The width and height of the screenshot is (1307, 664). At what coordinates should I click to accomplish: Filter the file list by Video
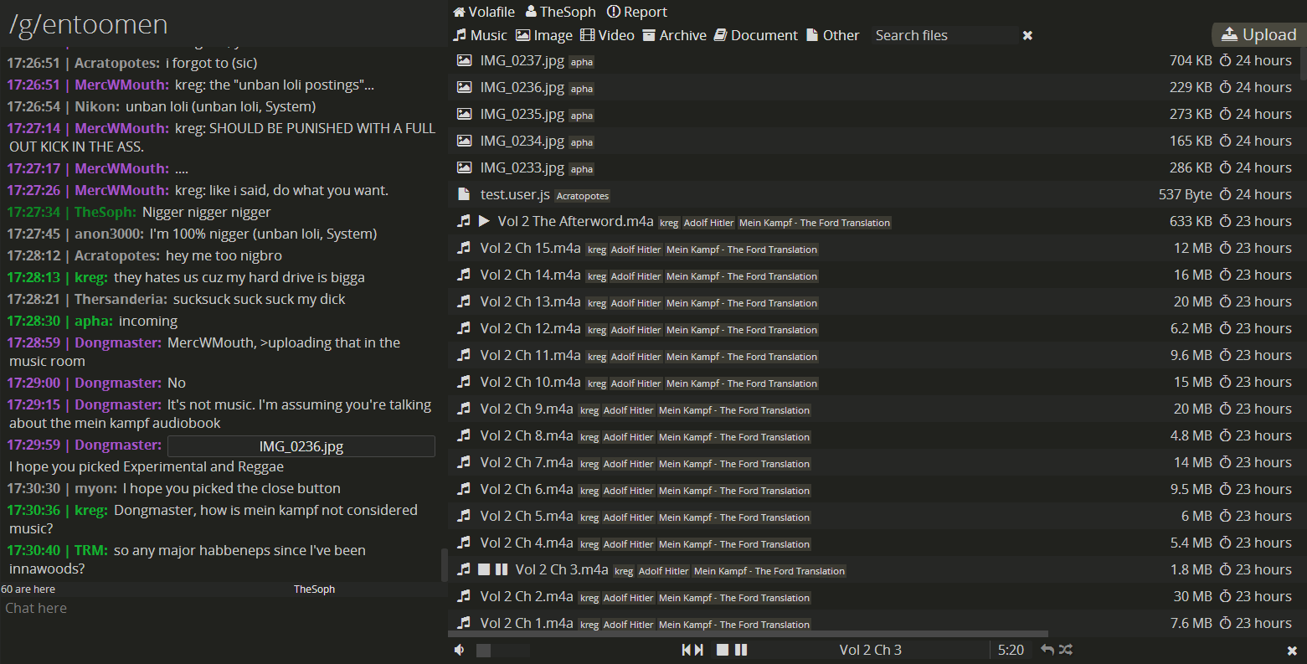click(x=607, y=35)
